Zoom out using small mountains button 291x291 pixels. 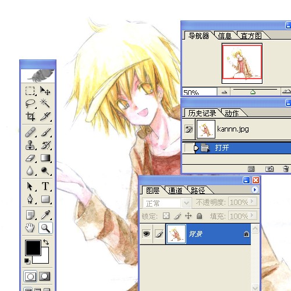pos(224,92)
